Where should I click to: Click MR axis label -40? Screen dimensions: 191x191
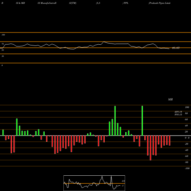(186, 150)
